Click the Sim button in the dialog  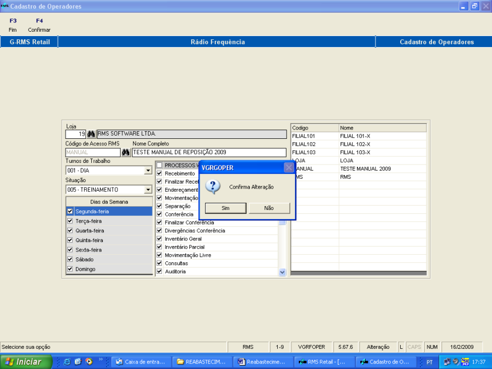(x=225, y=208)
